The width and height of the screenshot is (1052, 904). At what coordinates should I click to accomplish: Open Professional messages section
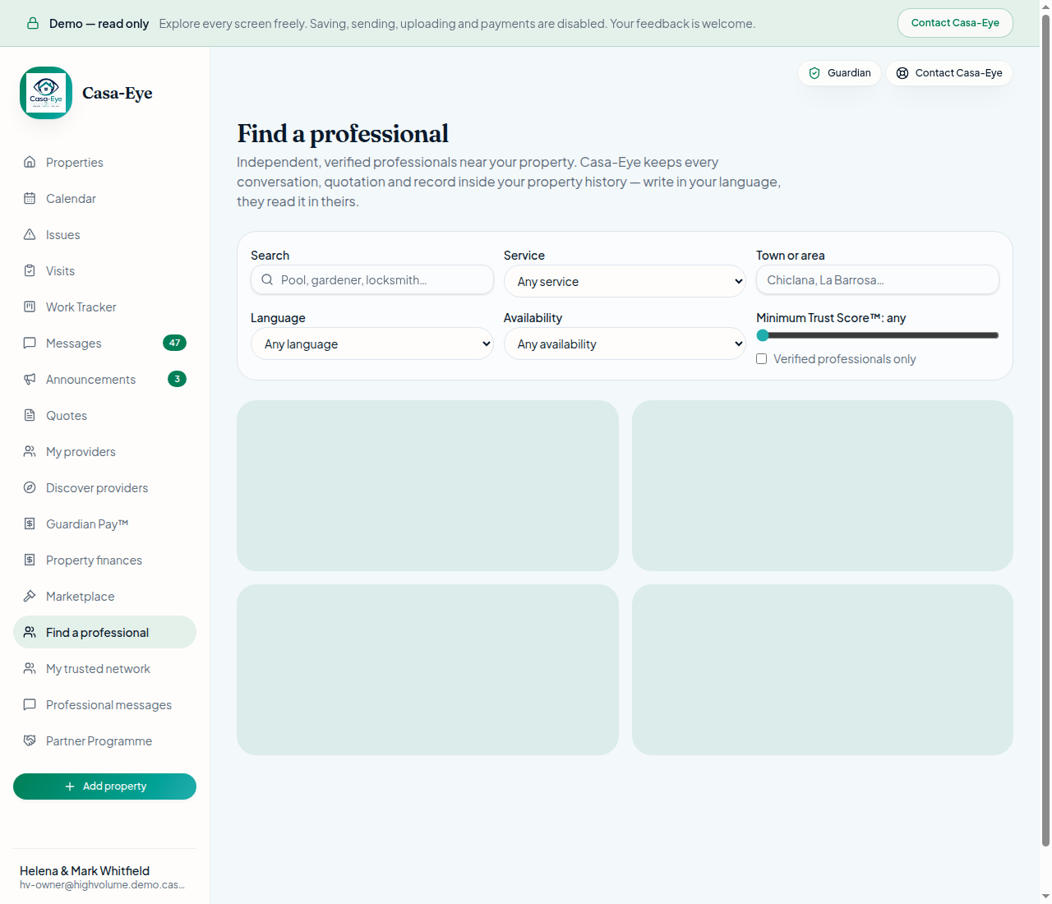(x=104, y=704)
